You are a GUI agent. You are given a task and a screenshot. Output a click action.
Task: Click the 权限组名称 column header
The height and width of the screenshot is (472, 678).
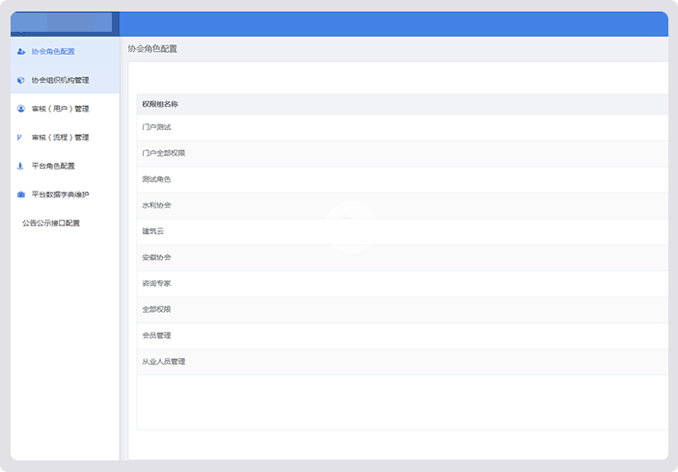(159, 103)
